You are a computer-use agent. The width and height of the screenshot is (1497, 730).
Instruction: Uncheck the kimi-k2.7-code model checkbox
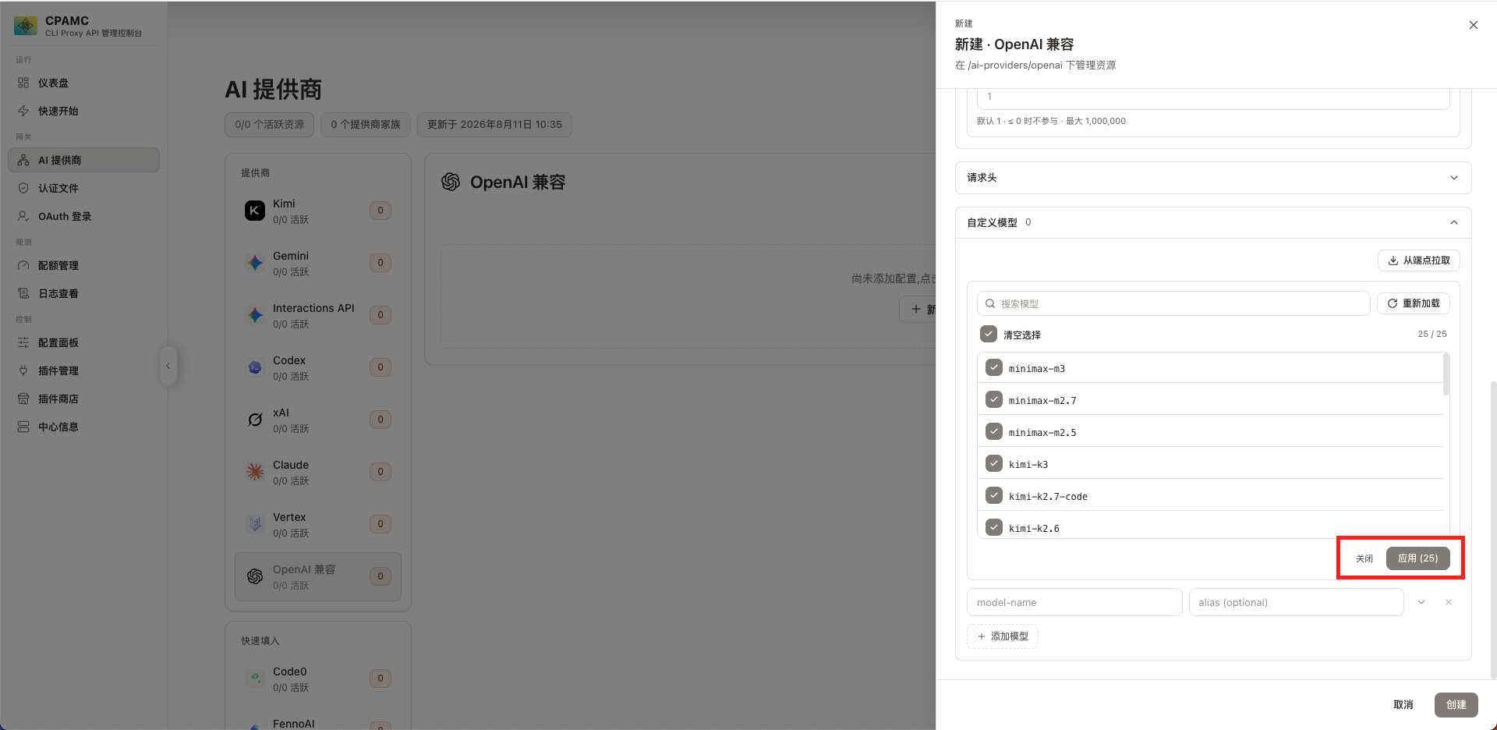coord(994,495)
